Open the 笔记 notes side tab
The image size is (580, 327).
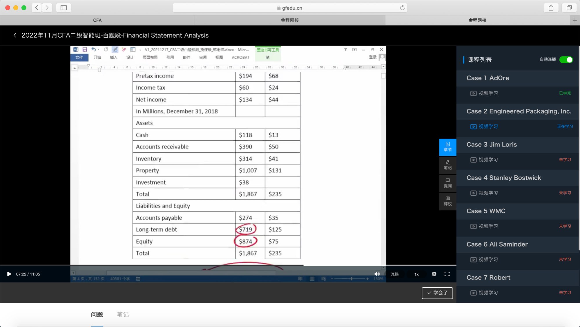[x=447, y=165]
